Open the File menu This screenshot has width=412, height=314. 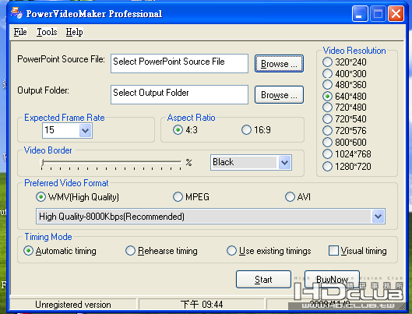(20, 32)
